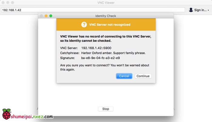The height and width of the screenshot is (122, 212).
Task: Click the main VNC Viewer window minimize button
Action: (8, 3)
